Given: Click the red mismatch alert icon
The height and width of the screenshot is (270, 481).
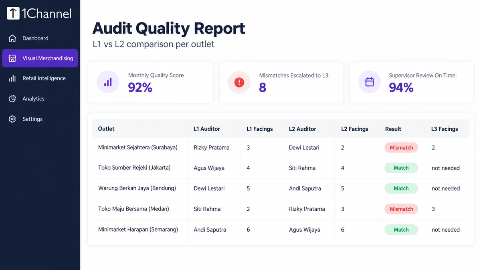Looking at the screenshot, I should tap(239, 82).
